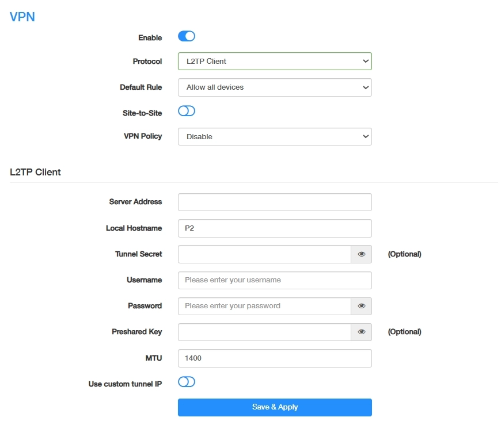501x421 pixels.
Task: Click the Site-to-Site label text
Action: coord(143,113)
